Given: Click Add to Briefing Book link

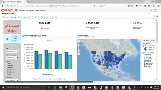Looking at the screenshot, I should coord(60,79).
